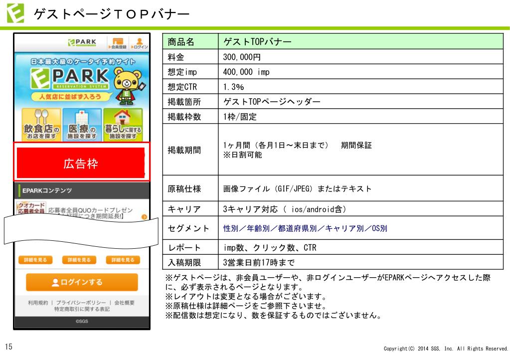Click the EPARKコンテンツ section header
The image size is (510, 353).
point(82,190)
